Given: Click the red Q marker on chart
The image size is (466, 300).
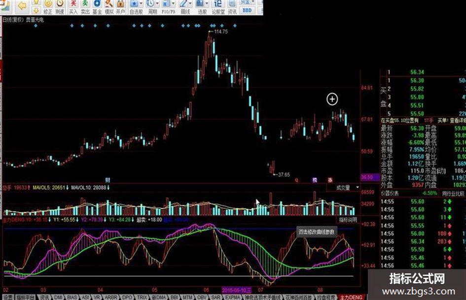Looking at the screenshot, I should 296,180.
